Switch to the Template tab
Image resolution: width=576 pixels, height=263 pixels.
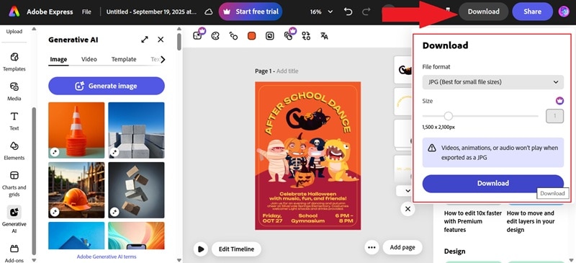(124, 59)
